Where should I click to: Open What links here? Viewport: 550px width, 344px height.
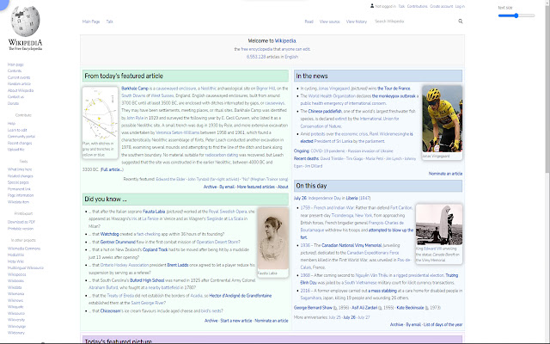(20, 169)
